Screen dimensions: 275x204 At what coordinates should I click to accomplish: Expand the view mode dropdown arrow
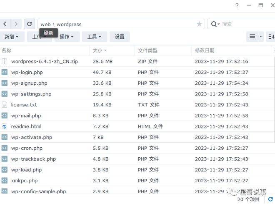coord(261,37)
